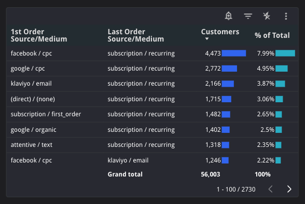Click customers value 1,402
Image resolution: width=305 pixels, height=204 pixels.
(213, 130)
